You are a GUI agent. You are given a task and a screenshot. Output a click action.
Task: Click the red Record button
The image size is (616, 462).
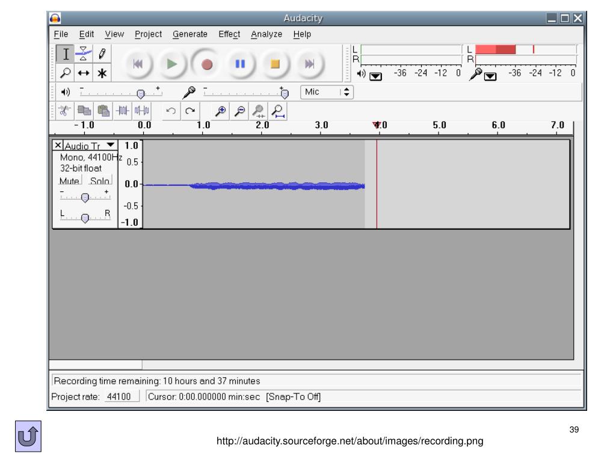[x=207, y=64]
